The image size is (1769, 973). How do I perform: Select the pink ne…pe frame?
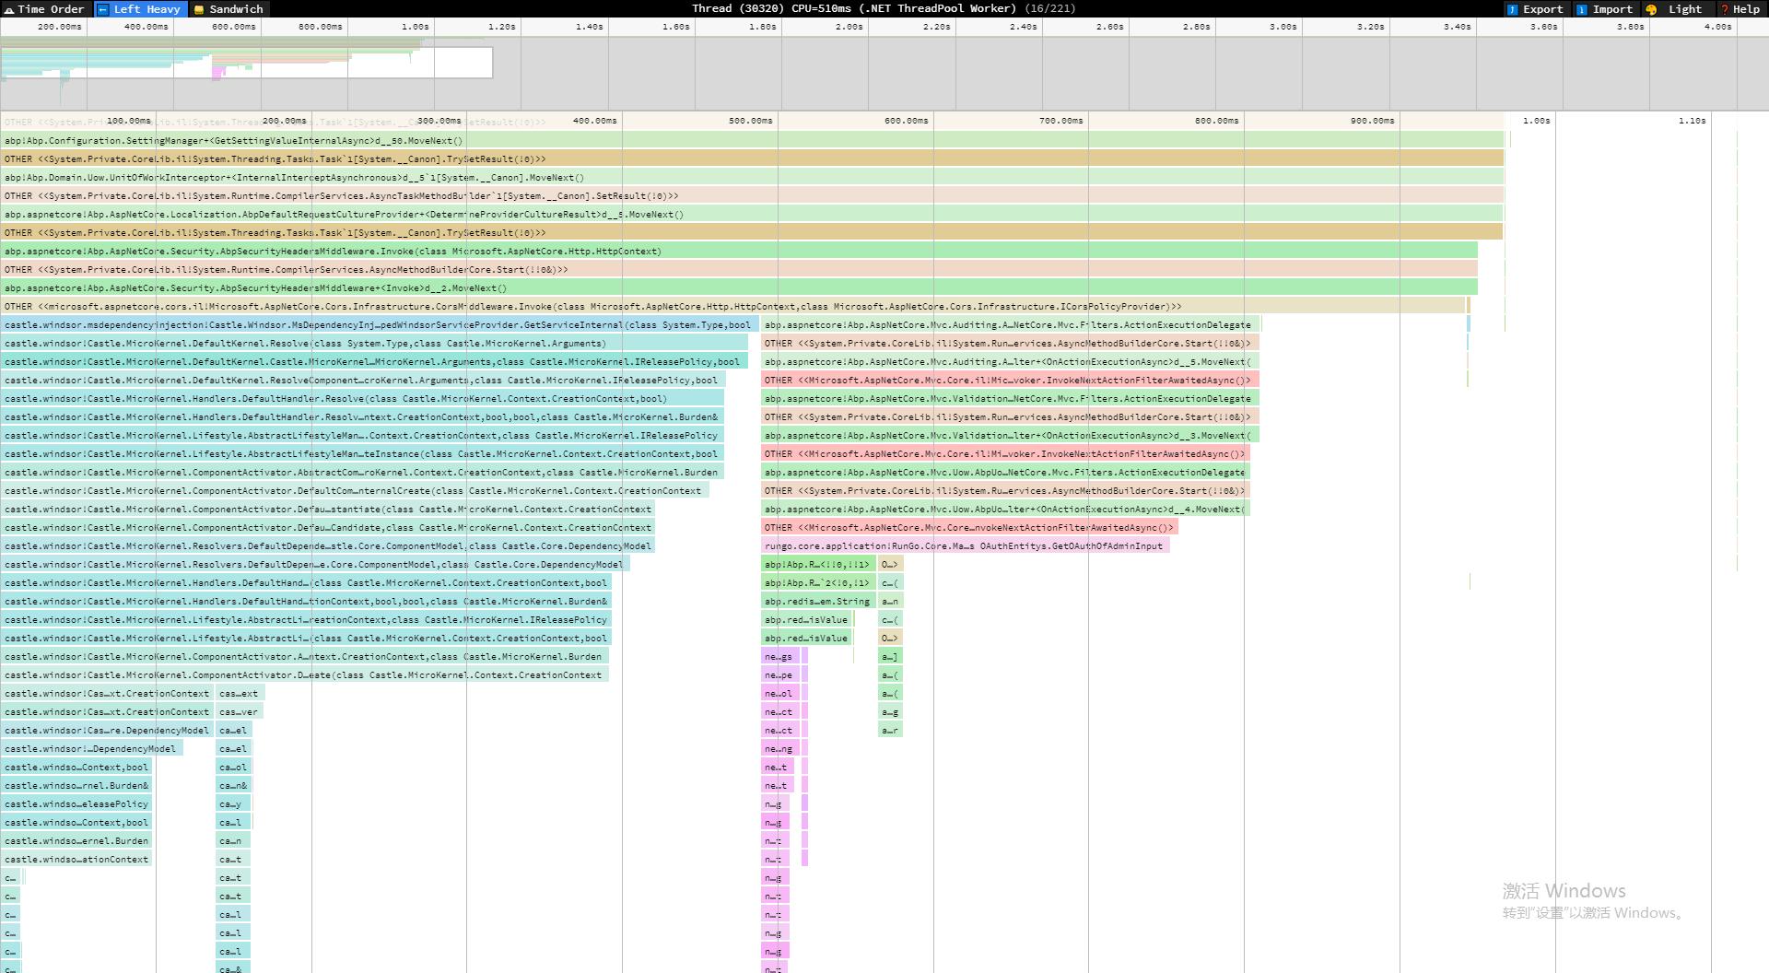(x=779, y=674)
